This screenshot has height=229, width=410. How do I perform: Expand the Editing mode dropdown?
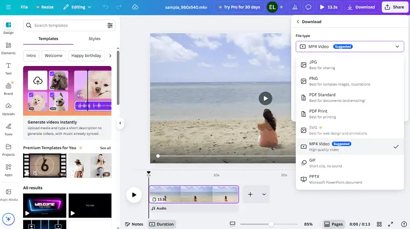pyautogui.click(x=77, y=7)
